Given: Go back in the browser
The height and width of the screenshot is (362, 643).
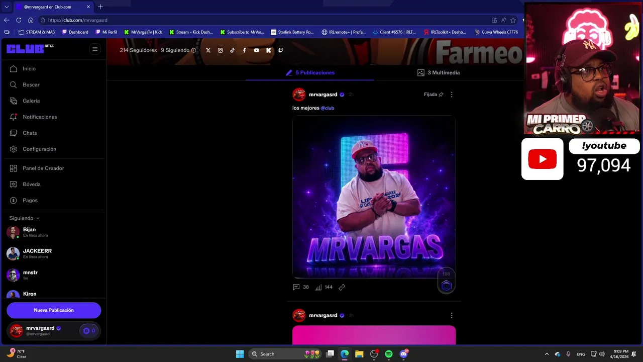Looking at the screenshot, I should (7, 20).
